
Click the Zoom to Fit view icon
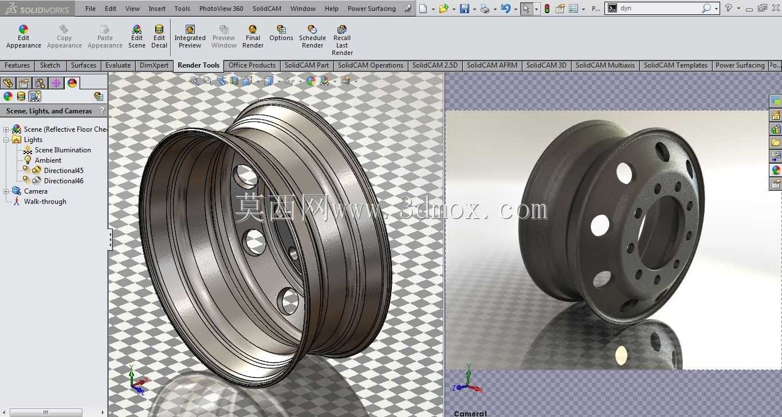(195, 81)
